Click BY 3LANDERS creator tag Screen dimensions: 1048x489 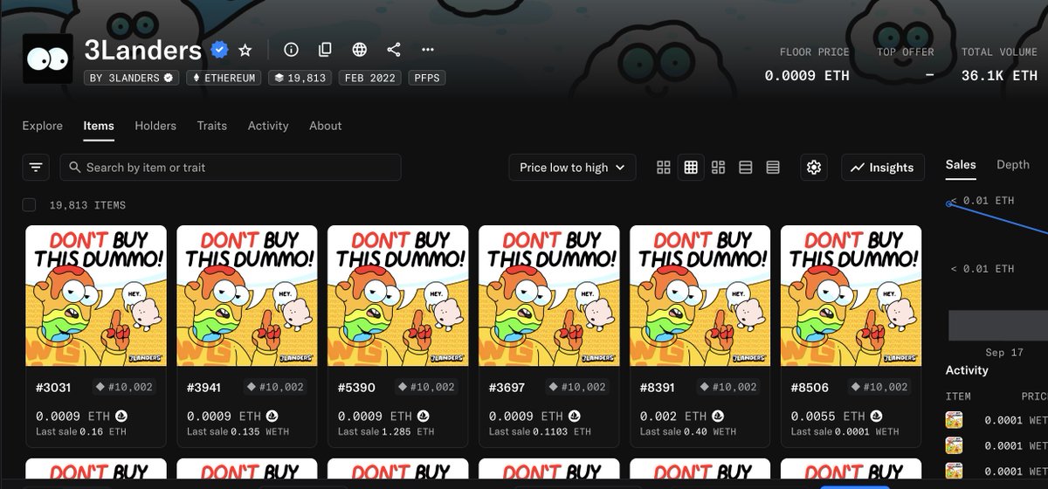(132, 78)
